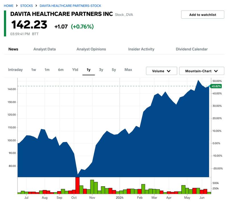Click the -20.00% right axis label

point(217,169)
